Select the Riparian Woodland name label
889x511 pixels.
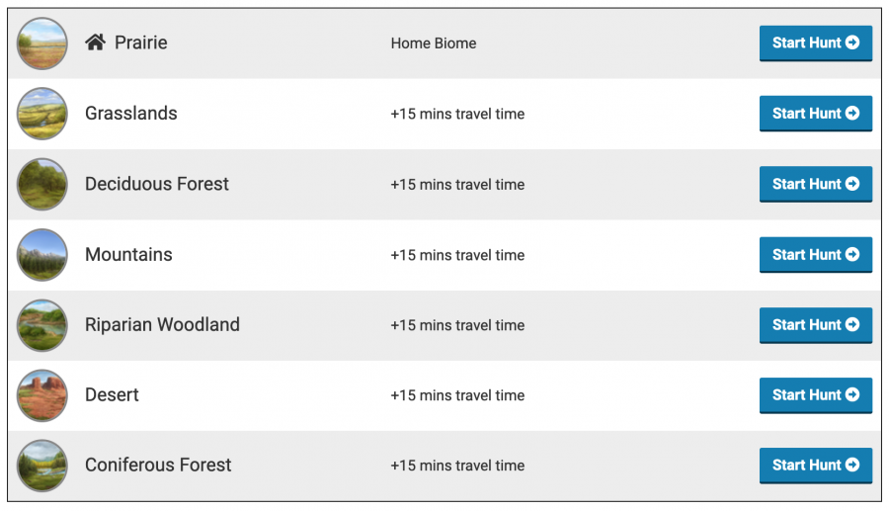[162, 325]
